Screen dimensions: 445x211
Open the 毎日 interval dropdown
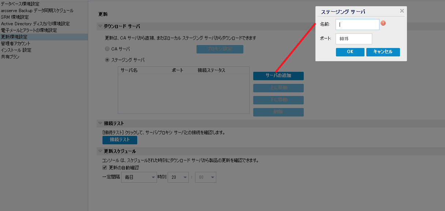[139, 177]
